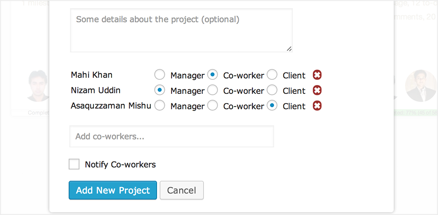438x215 pixels.
Task: Set Nizam Uddin as Co-worker
Action: click(x=212, y=90)
